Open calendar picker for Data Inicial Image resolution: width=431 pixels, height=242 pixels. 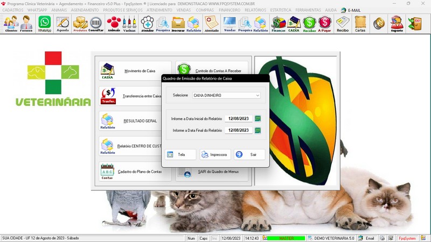pos(258,118)
